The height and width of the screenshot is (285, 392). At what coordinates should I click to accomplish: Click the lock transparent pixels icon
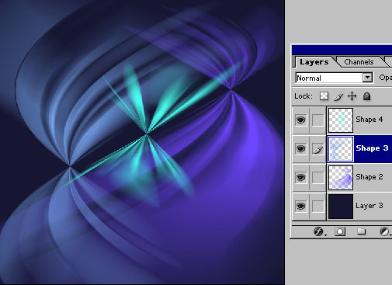324,96
